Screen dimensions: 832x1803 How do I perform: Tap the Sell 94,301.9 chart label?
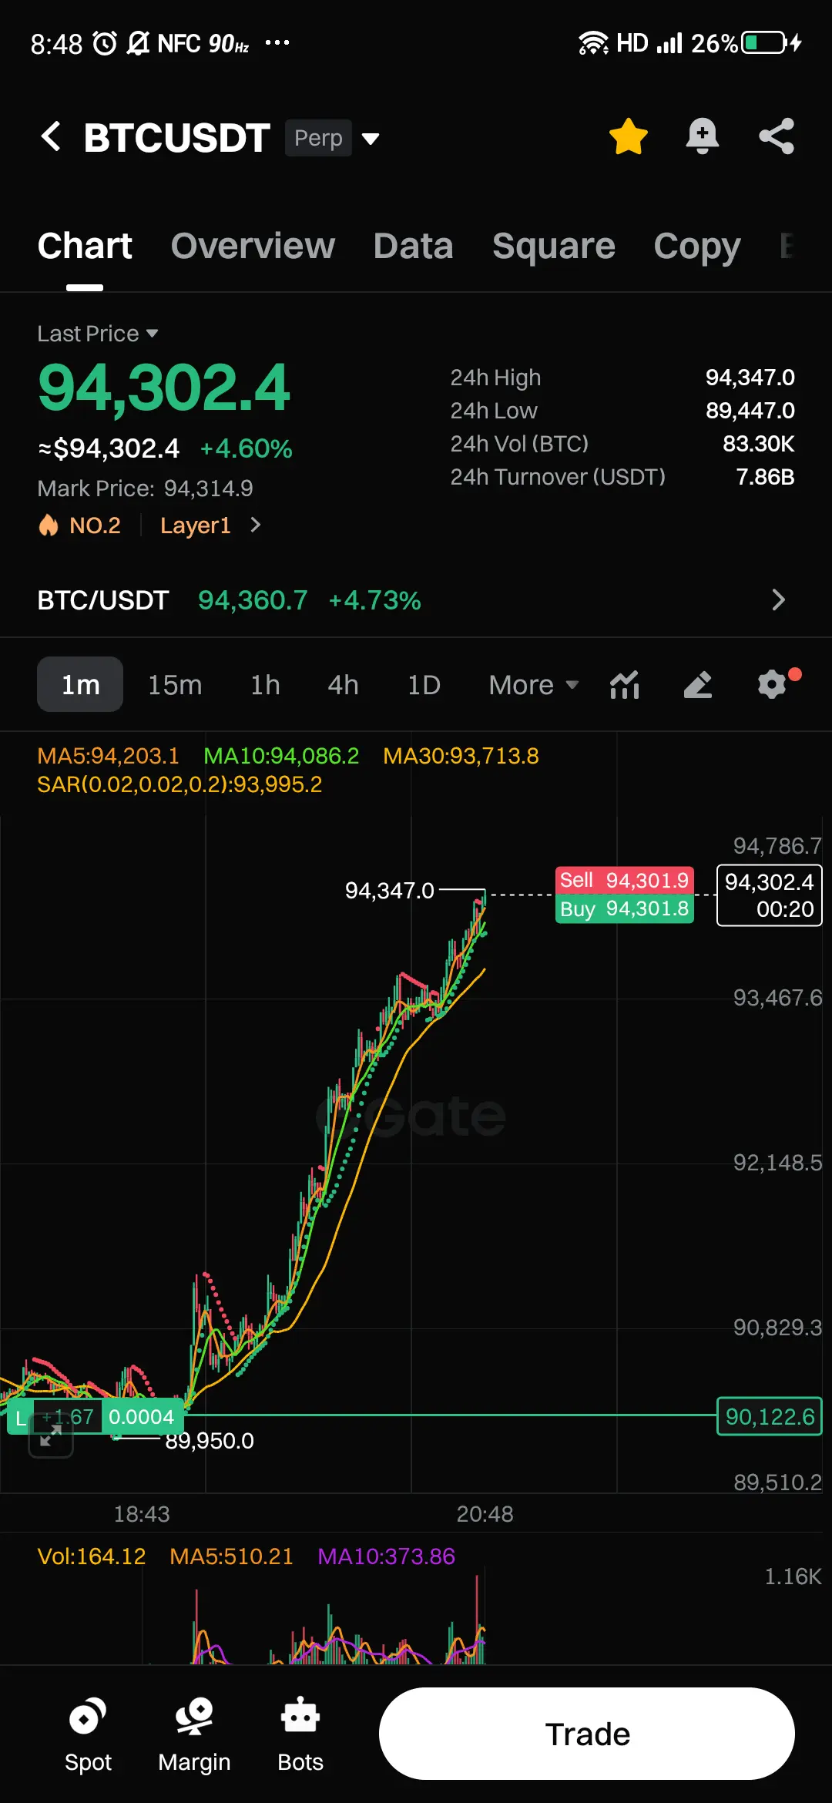coord(625,880)
